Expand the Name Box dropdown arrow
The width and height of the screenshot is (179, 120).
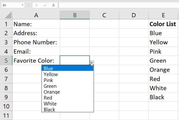(x=22, y=5)
